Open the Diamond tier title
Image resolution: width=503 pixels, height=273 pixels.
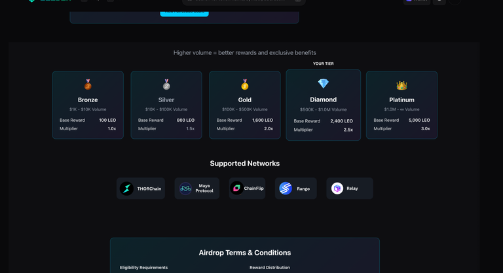(323, 100)
